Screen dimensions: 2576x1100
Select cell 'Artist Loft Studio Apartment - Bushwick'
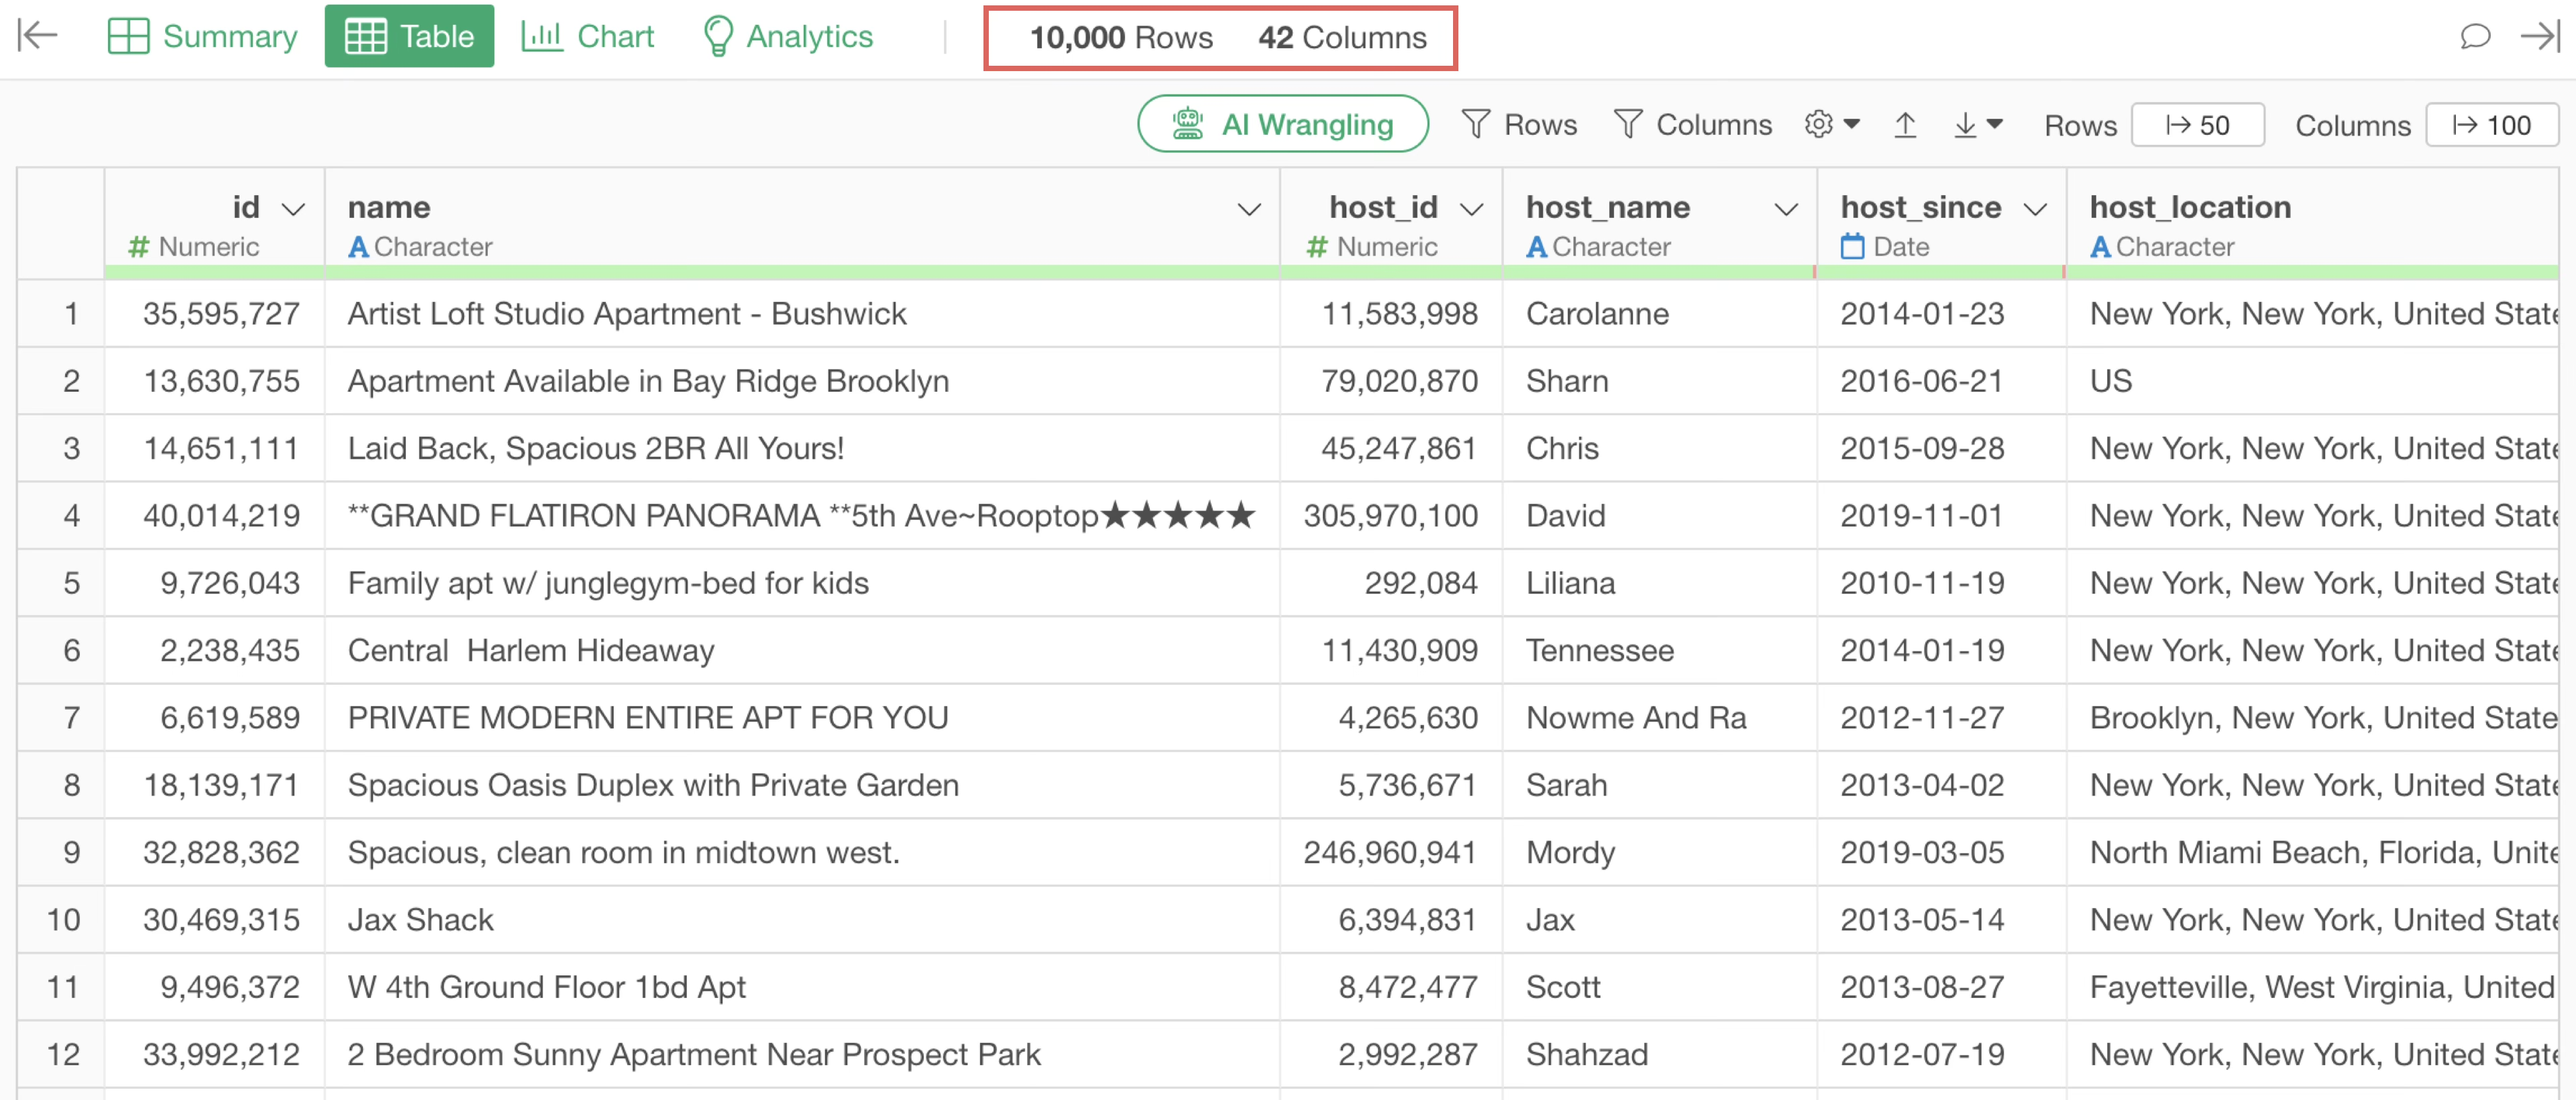(802, 314)
